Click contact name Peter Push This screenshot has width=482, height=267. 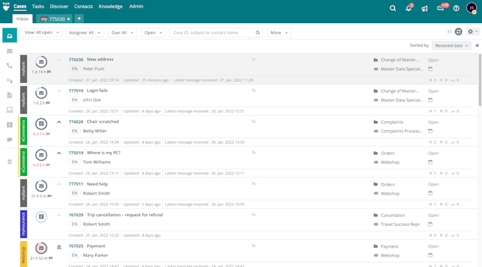point(94,69)
